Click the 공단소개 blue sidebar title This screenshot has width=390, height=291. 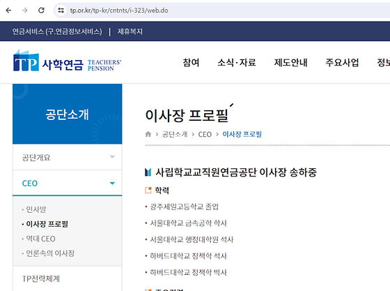67,114
